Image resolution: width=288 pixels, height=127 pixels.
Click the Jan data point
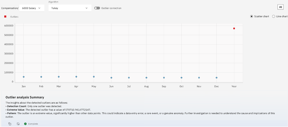24,77
